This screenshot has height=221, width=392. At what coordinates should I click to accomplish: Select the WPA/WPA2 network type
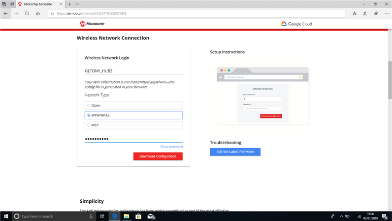133,115
